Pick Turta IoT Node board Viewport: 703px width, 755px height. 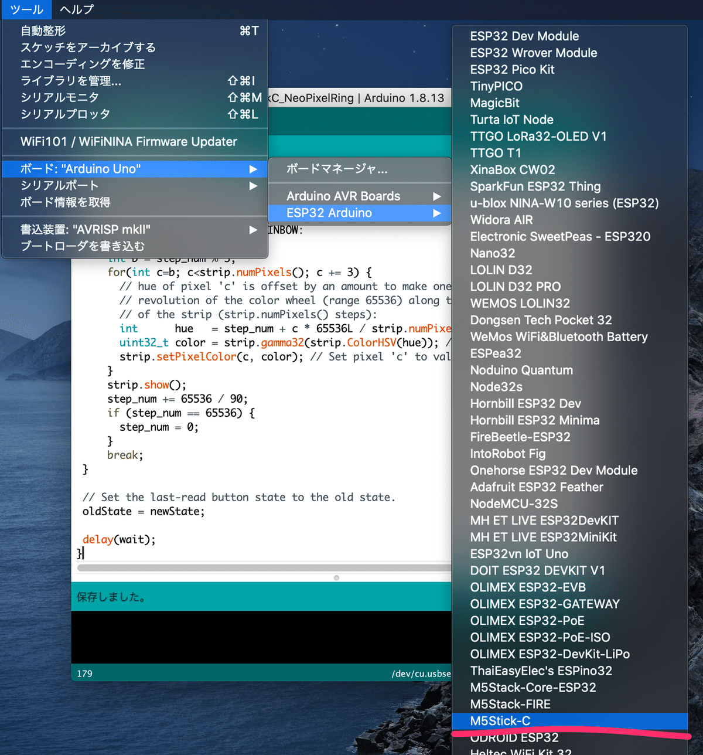(x=569, y=120)
